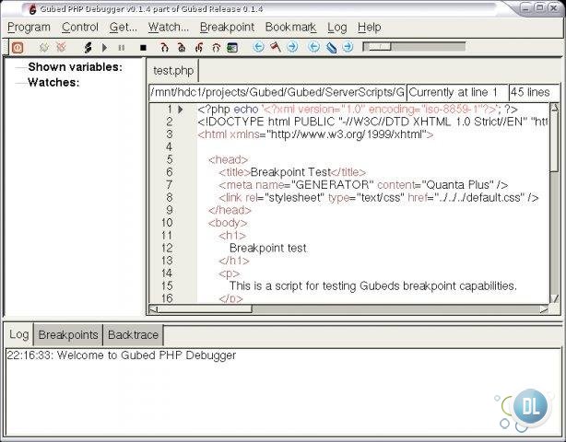The image size is (566, 442).
Task: Click the black Stop square button
Action: pyautogui.click(x=143, y=47)
